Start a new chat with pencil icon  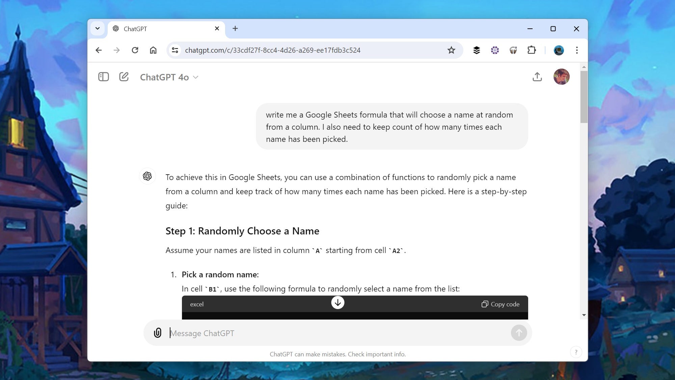tap(124, 77)
